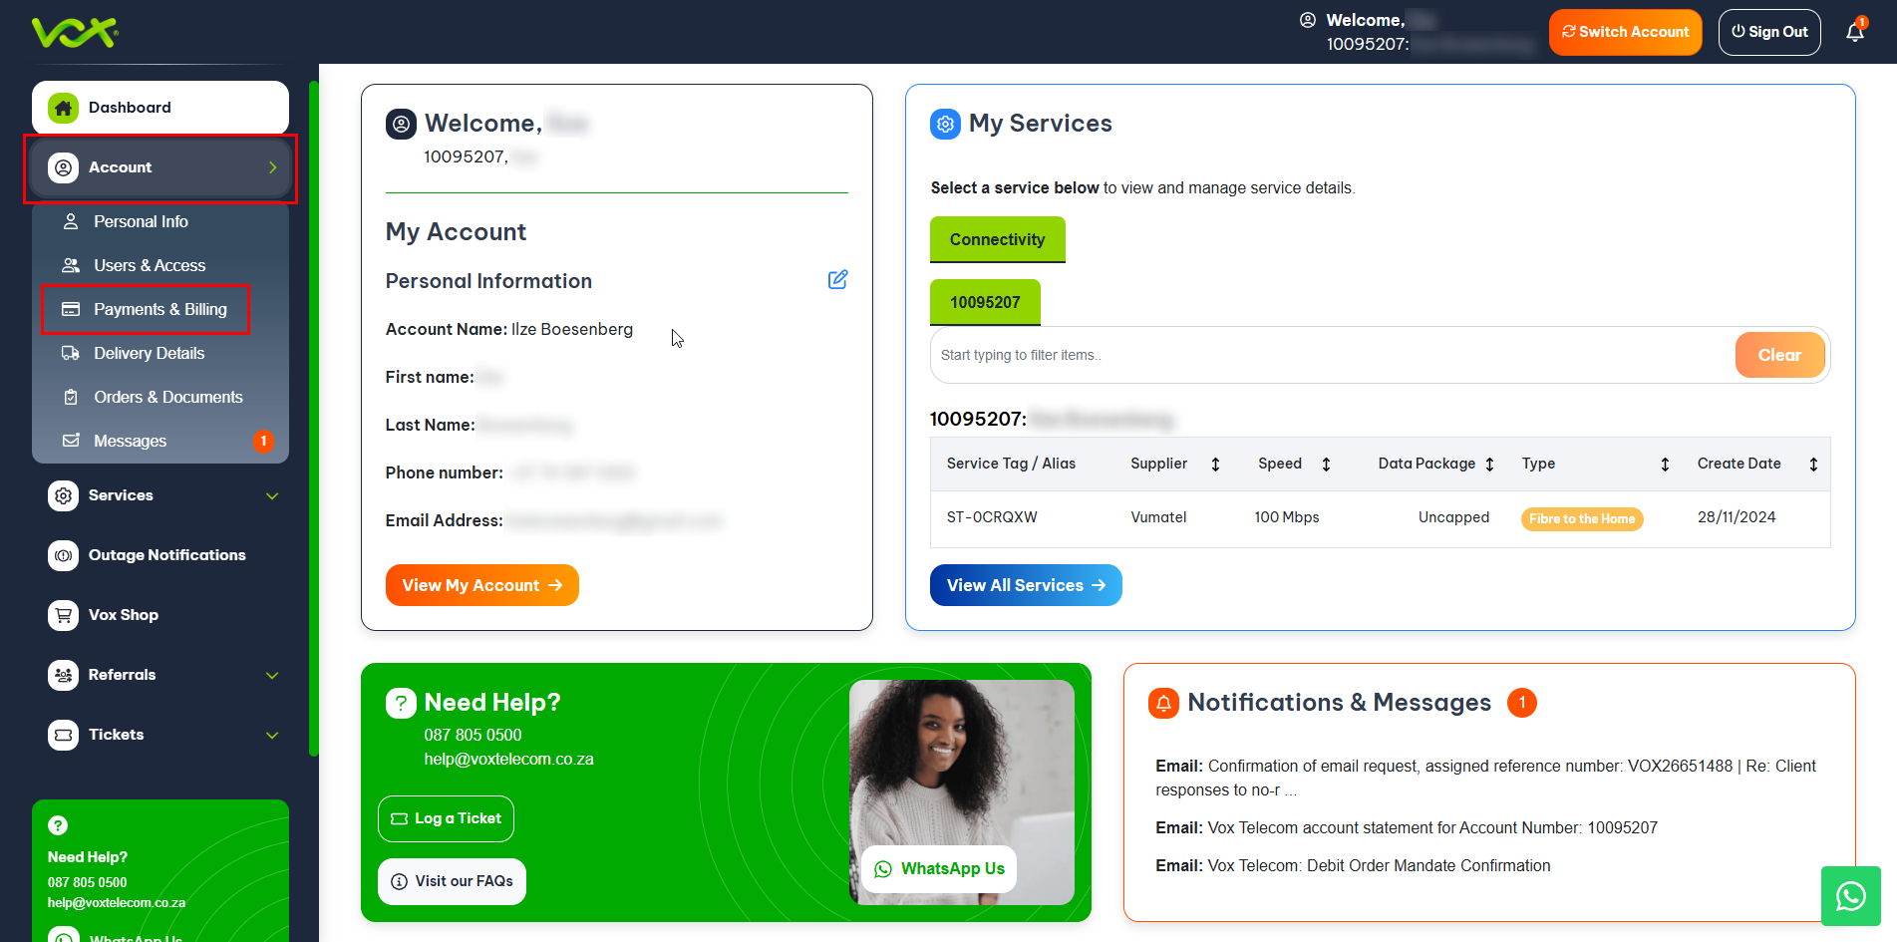Click the Vox Shop cart icon
Viewport: 1897px width, 942px height.
[x=64, y=615]
